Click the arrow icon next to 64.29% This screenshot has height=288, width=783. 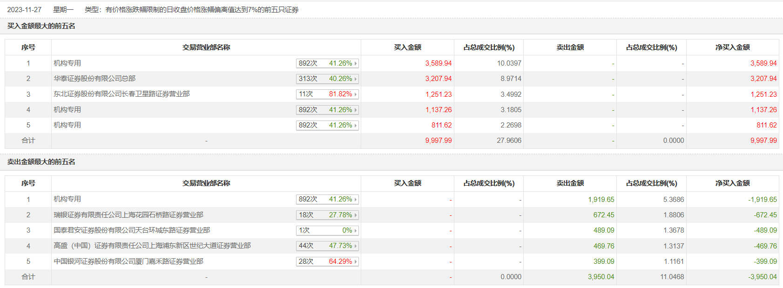[356, 262]
